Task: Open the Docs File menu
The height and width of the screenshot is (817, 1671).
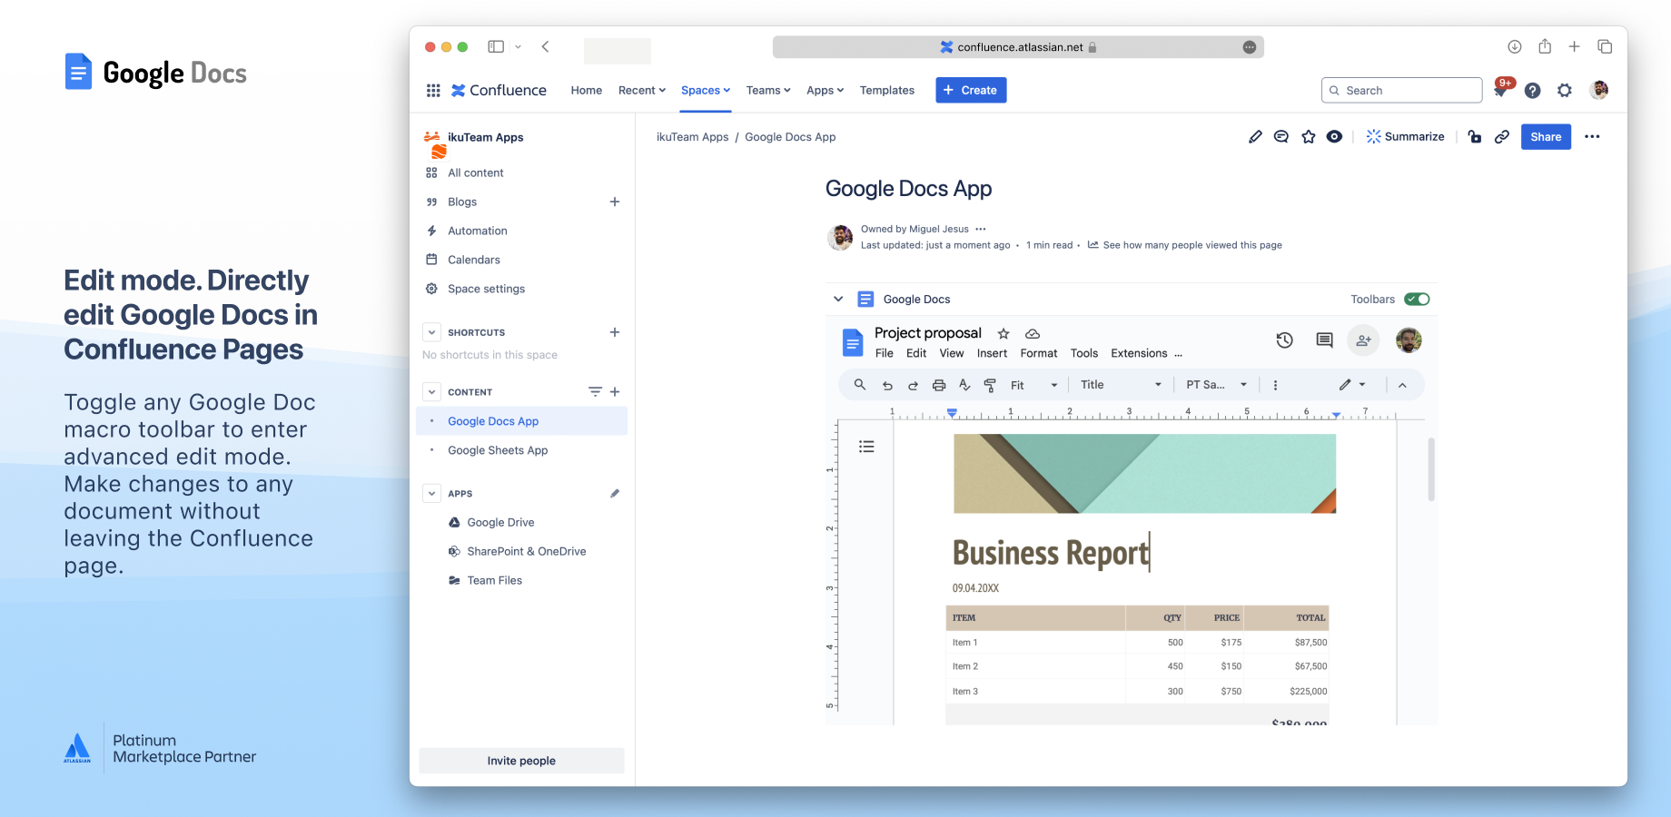Action: 885,353
